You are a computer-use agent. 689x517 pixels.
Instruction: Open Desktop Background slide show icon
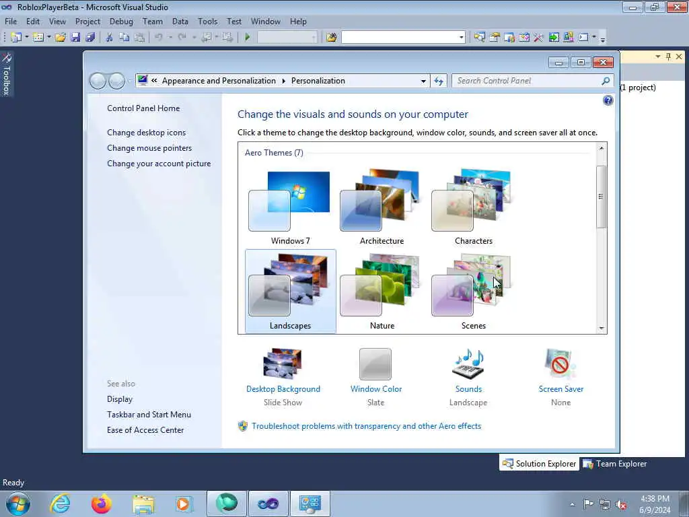(283, 364)
